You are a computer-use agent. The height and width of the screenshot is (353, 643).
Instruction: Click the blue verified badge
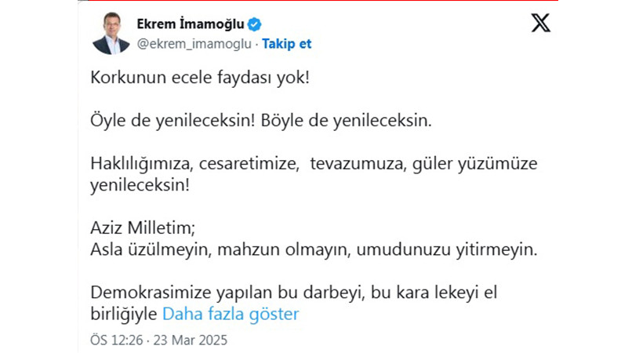pos(254,24)
